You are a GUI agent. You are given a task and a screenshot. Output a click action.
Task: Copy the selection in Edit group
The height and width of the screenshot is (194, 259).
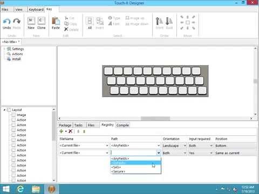(x=71, y=24)
